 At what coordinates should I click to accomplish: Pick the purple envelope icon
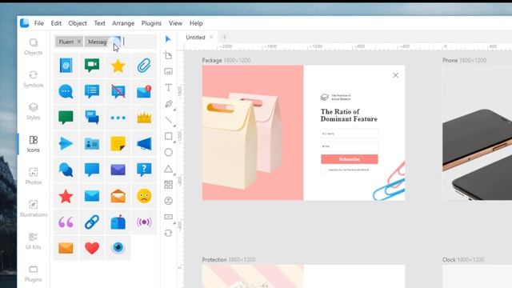coord(118,170)
